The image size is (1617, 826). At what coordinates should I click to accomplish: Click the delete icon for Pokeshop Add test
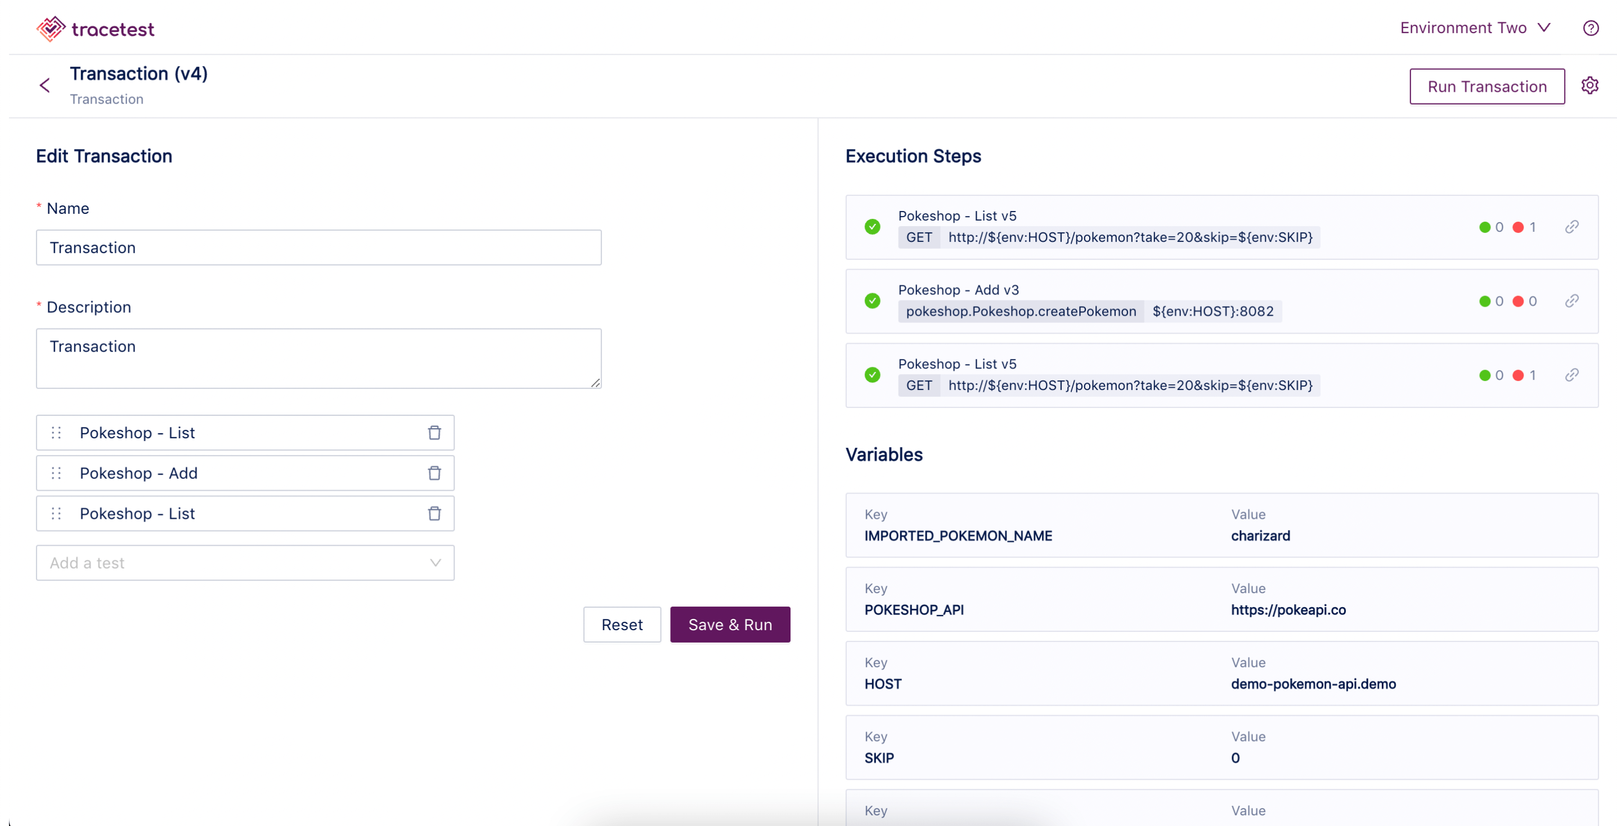click(434, 472)
